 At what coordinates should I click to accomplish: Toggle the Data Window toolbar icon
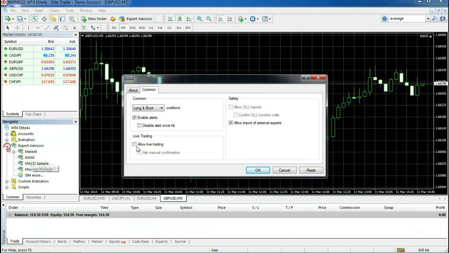coord(44,19)
